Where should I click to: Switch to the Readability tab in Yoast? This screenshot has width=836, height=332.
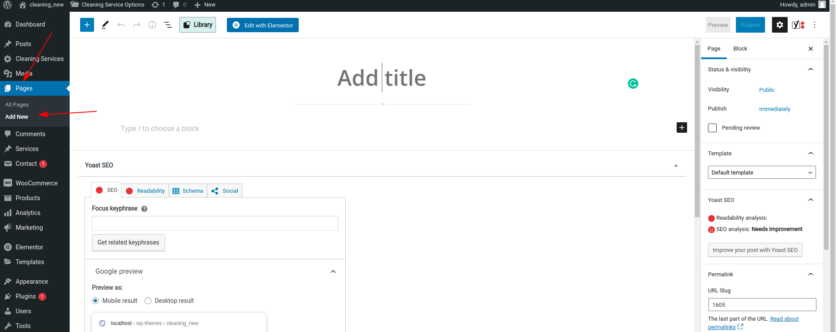[x=145, y=191]
